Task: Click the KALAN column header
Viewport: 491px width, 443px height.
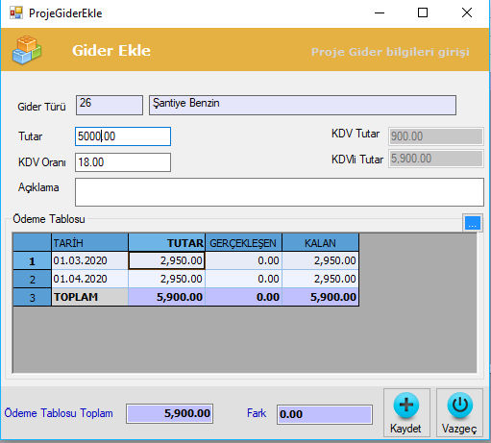Action: click(x=320, y=242)
